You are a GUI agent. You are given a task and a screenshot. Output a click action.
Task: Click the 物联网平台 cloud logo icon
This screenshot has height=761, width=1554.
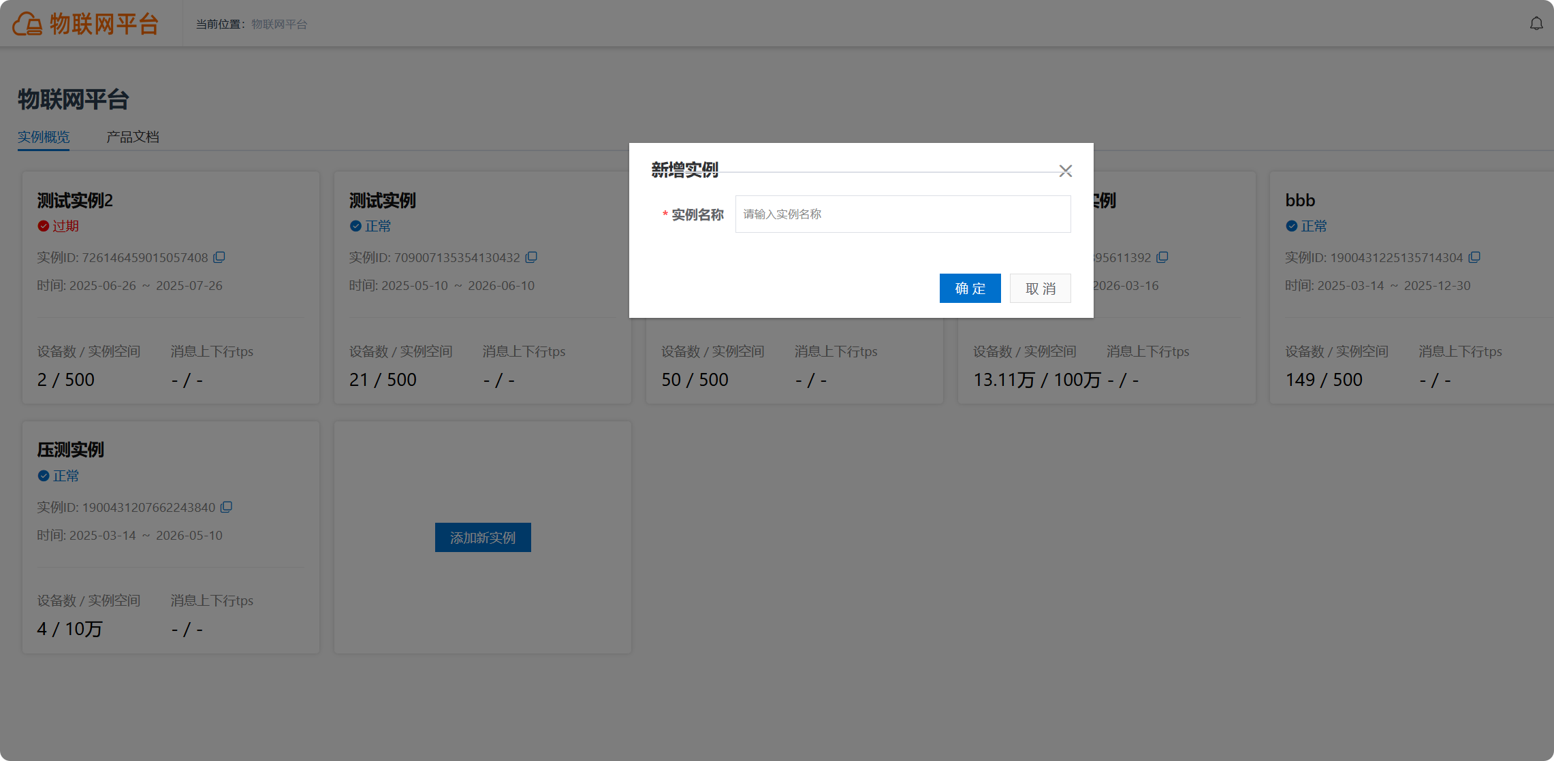click(27, 24)
